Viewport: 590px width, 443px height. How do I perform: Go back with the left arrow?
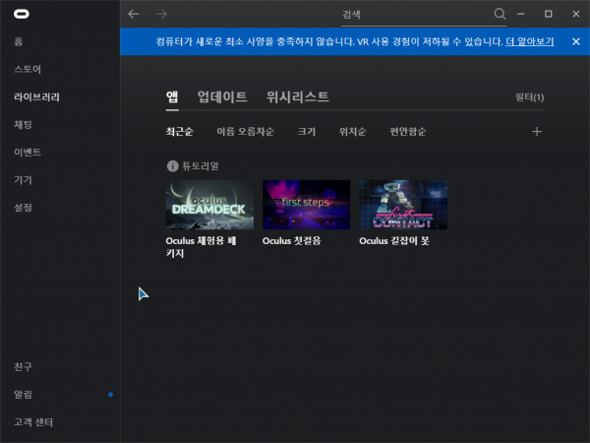click(133, 14)
